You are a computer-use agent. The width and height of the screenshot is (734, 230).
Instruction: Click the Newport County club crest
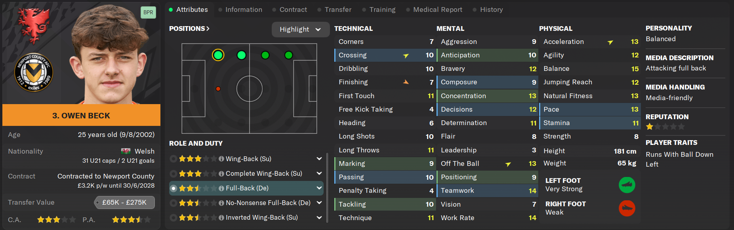pyautogui.click(x=34, y=72)
